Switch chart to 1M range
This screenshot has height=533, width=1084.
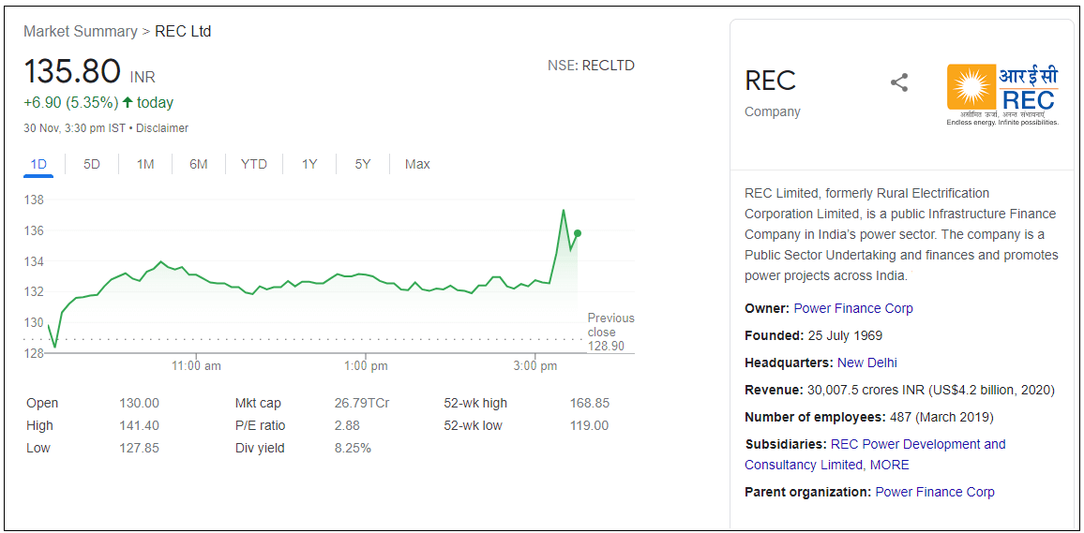145,164
